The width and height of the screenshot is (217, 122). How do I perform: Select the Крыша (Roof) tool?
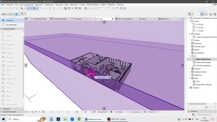point(11,49)
